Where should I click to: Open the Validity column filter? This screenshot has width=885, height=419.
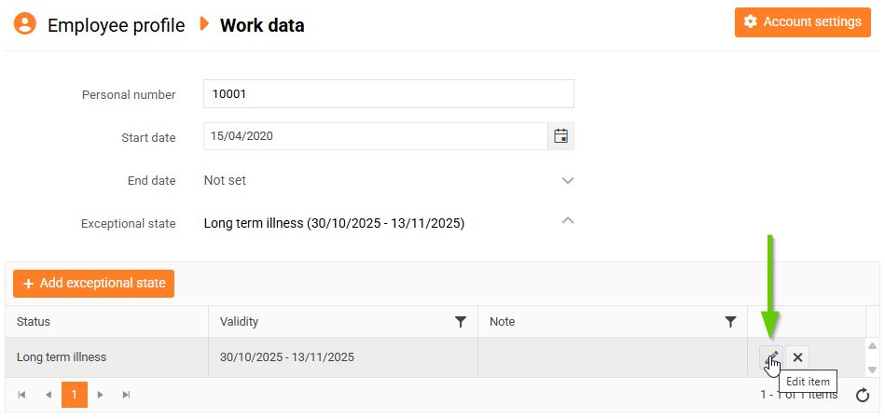click(460, 322)
